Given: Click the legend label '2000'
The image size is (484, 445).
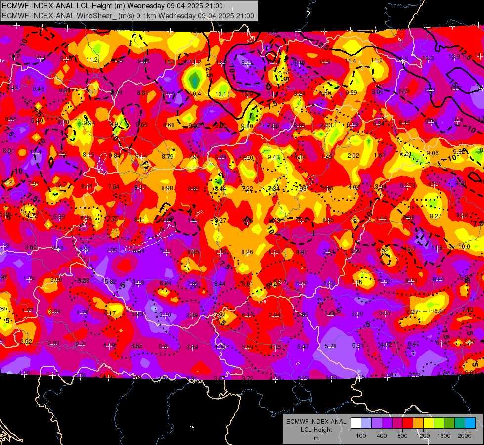Looking at the screenshot, I should pos(465,436).
